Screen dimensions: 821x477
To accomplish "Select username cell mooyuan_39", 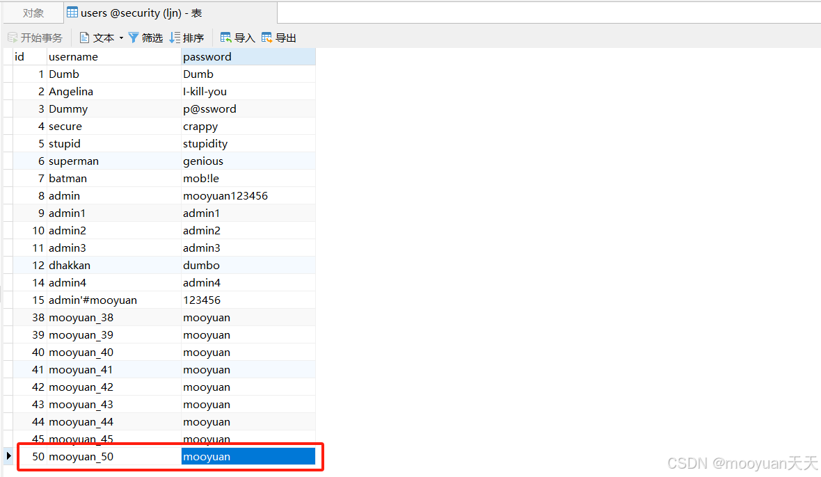I will pos(113,334).
